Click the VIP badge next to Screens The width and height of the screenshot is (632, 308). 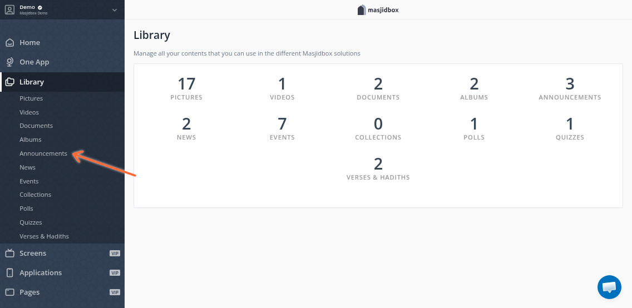pyautogui.click(x=115, y=254)
